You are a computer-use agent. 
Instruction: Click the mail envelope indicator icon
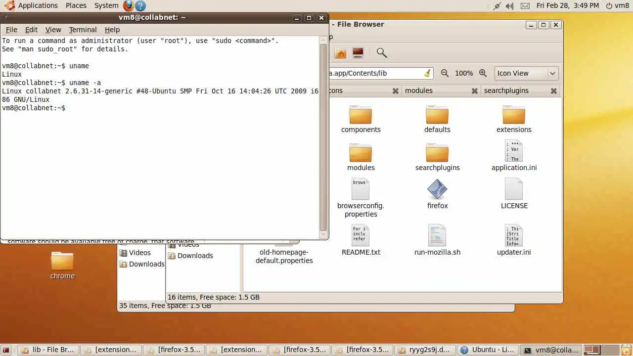[525, 6]
